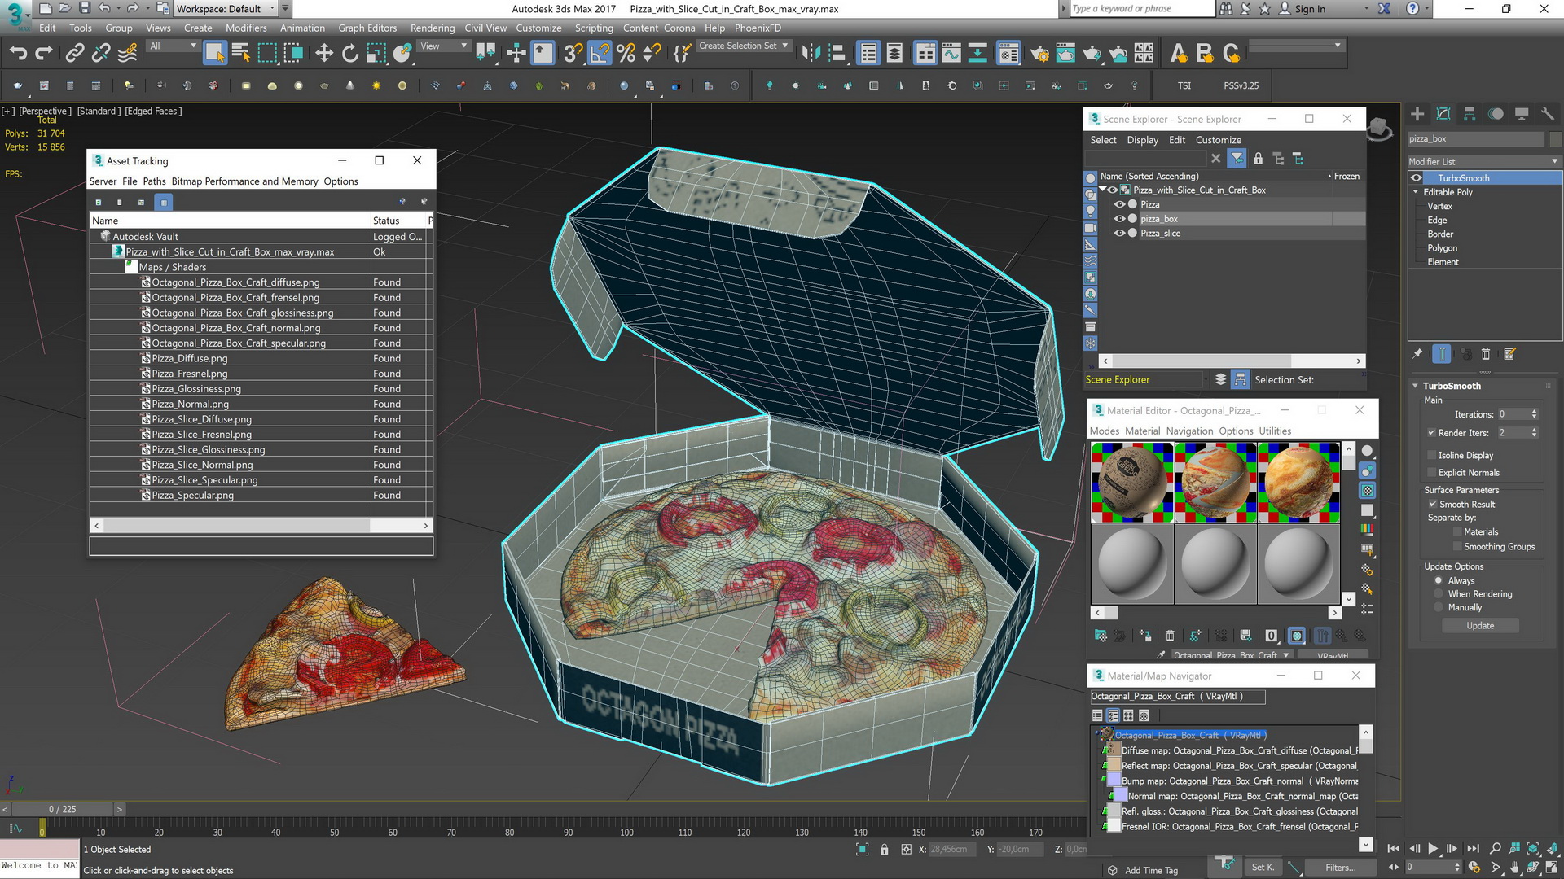Open the Animation menu
This screenshot has width=1564, height=879.
(x=299, y=27)
